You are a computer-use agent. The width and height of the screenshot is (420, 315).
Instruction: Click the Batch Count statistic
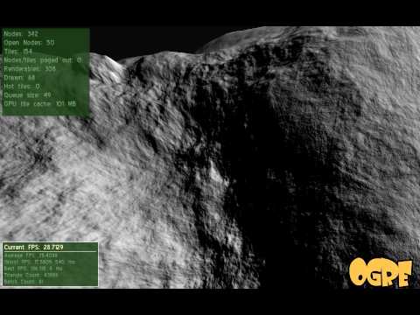[x=24, y=282]
